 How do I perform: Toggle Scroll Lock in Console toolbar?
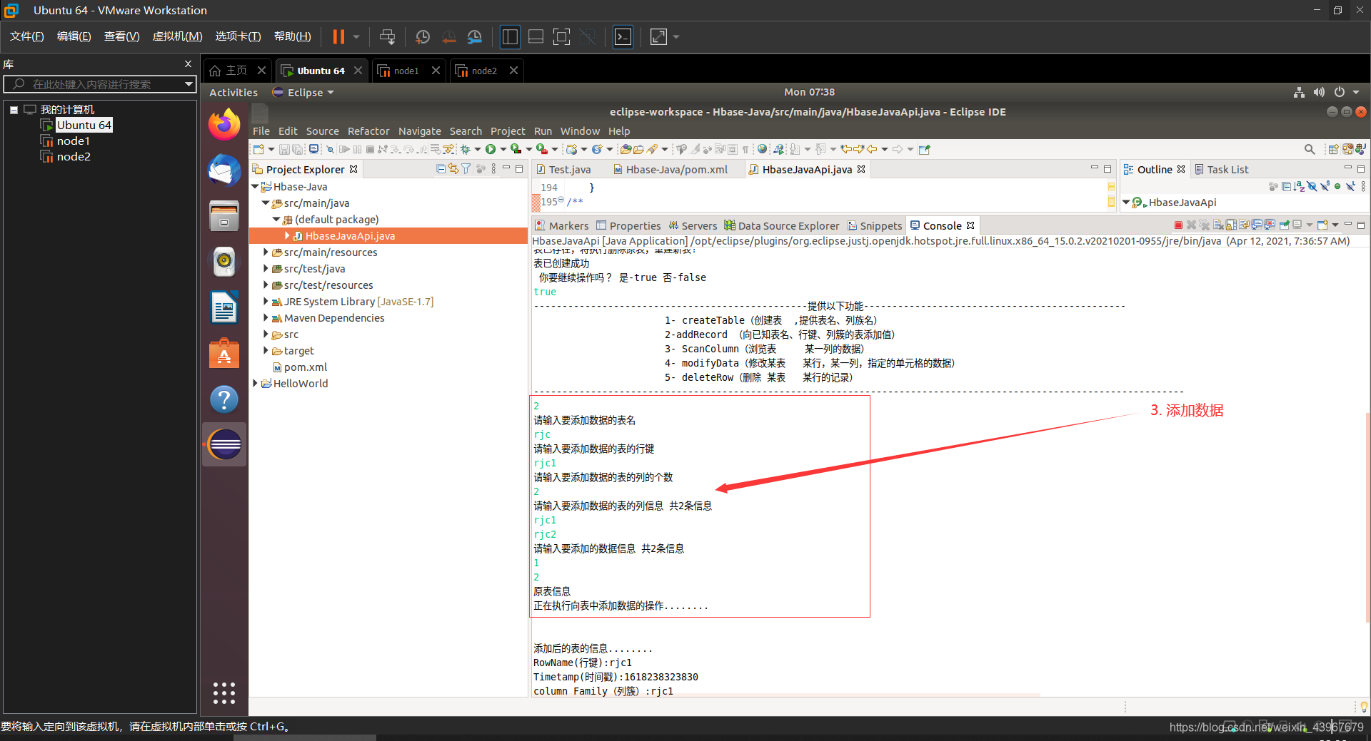coord(1231,225)
